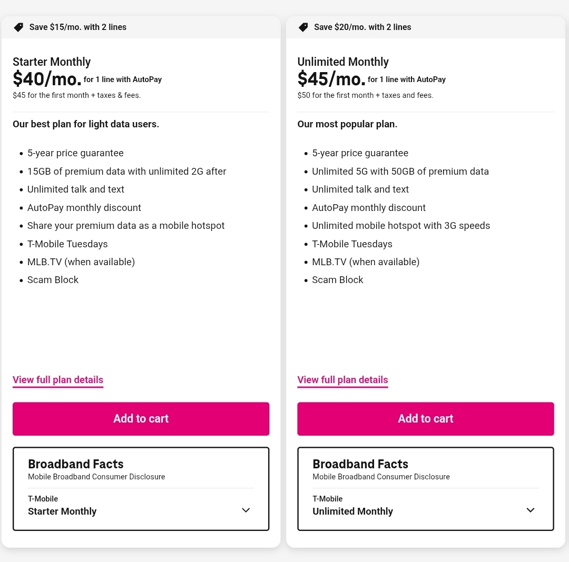Click the Broadband Facts heading under Starter plan
Screen dimensions: 569x562
76,464
